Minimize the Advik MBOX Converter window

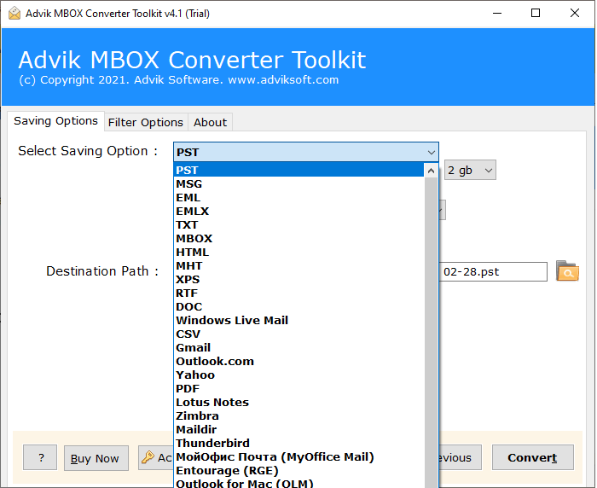pyautogui.click(x=497, y=14)
